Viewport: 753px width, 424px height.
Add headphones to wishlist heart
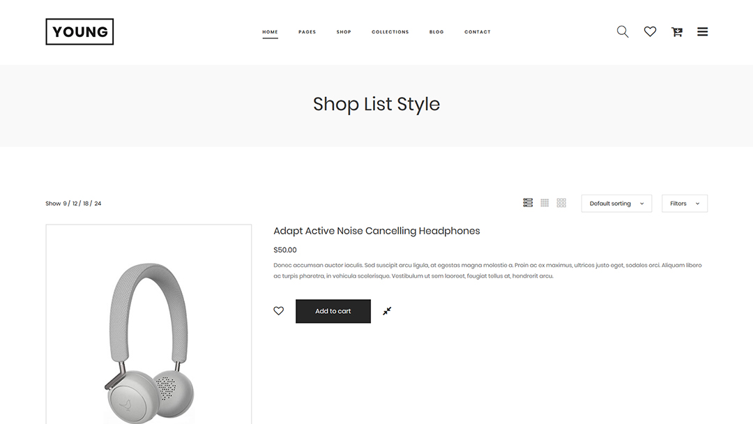click(x=278, y=310)
